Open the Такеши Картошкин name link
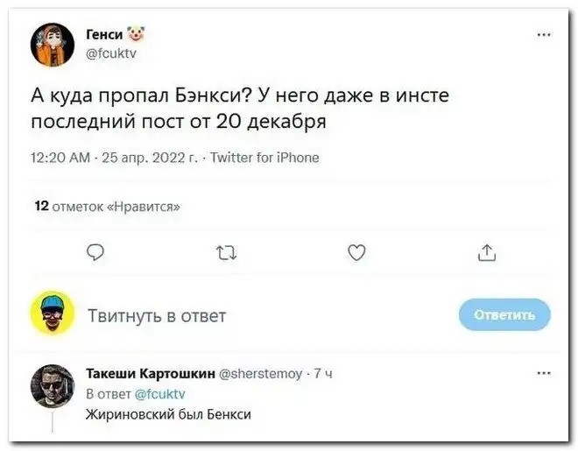Viewport: 578px width, 451px height. point(150,373)
